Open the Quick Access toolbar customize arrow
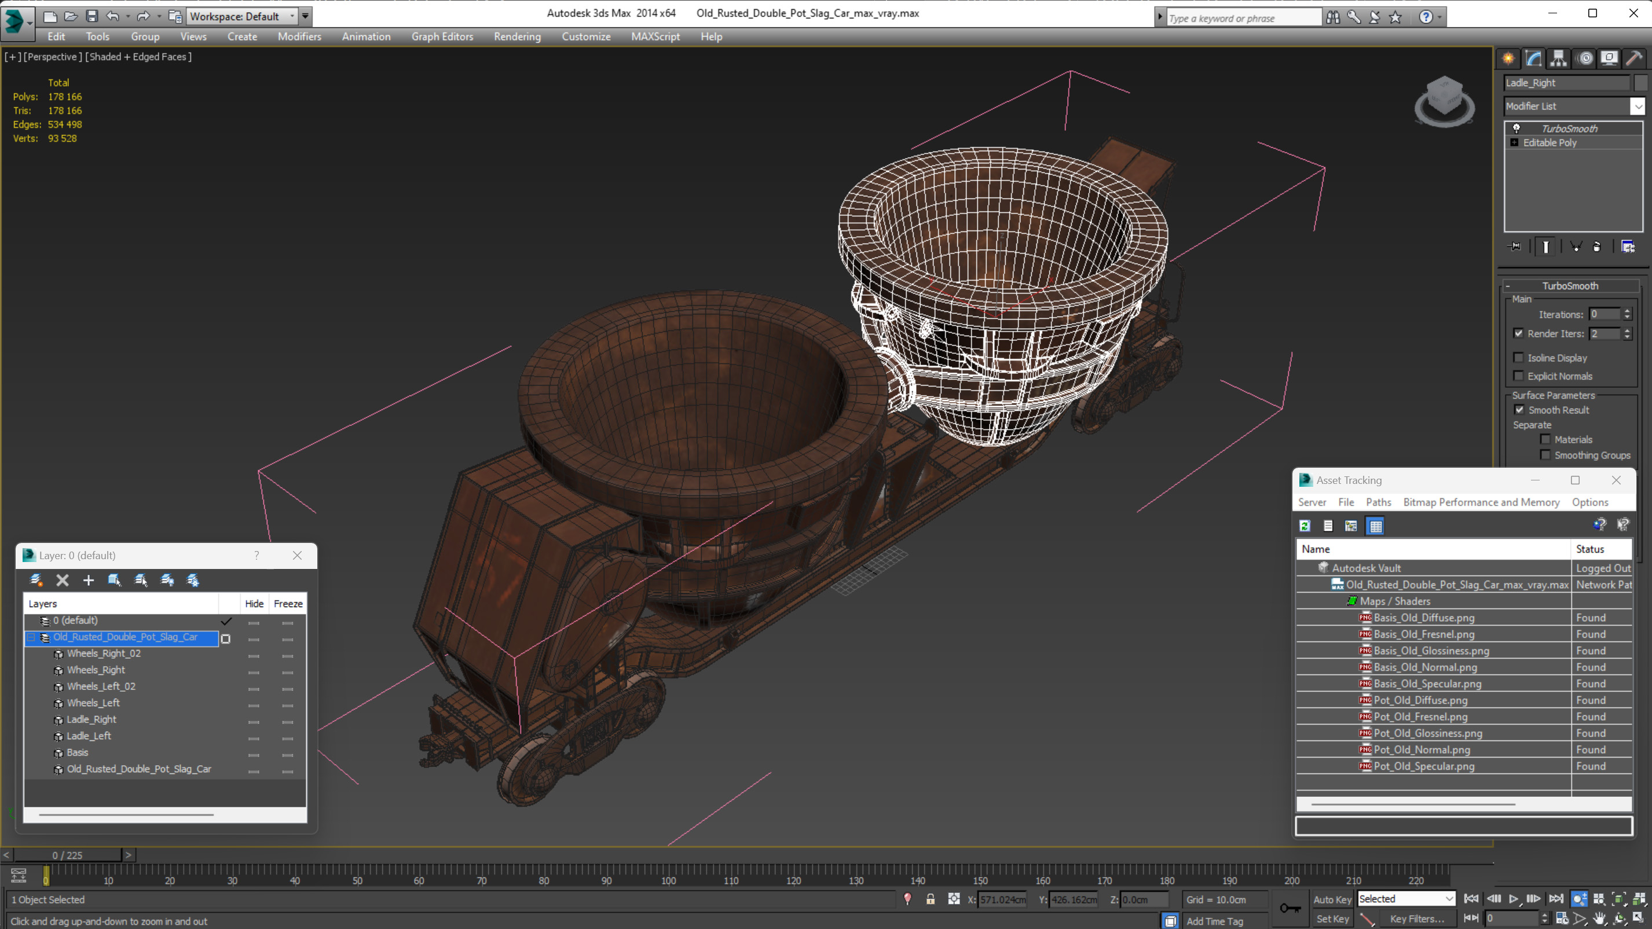 [305, 16]
